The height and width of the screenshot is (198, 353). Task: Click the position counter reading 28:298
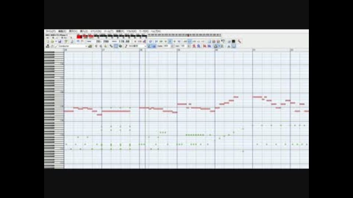point(103,41)
